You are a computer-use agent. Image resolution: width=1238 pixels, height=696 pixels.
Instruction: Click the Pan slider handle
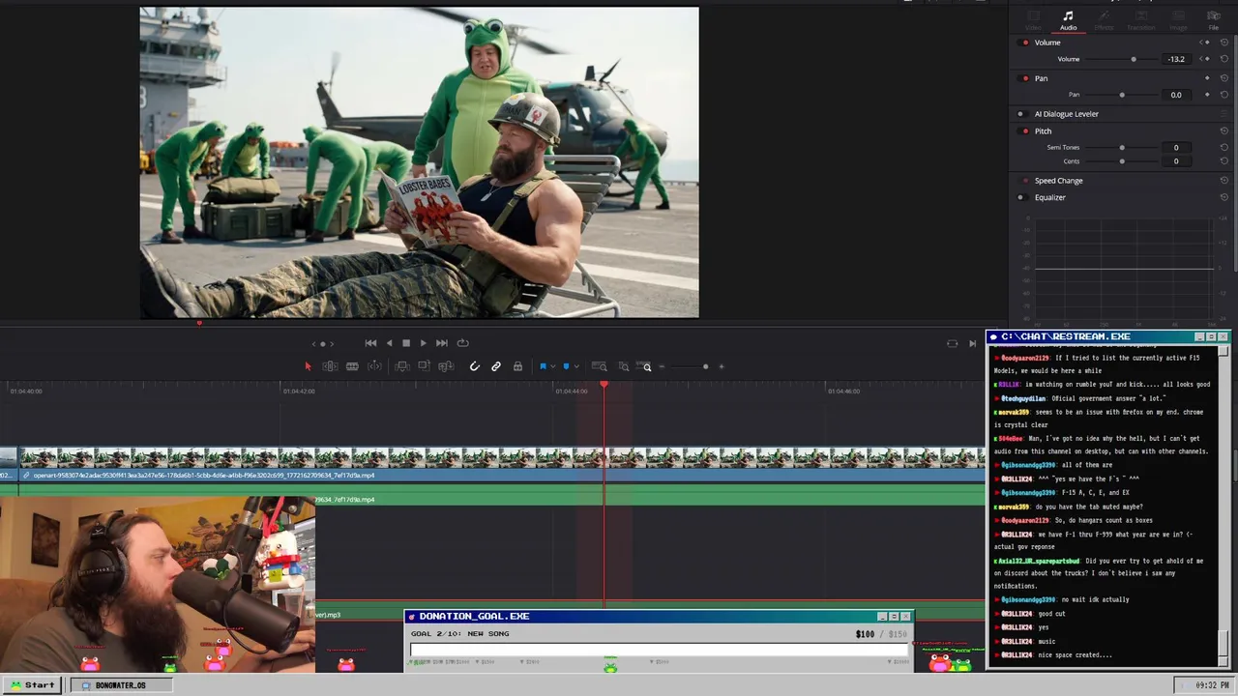coord(1122,95)
